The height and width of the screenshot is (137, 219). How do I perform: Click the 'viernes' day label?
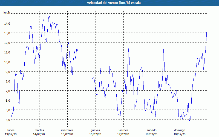click(123, 130)
